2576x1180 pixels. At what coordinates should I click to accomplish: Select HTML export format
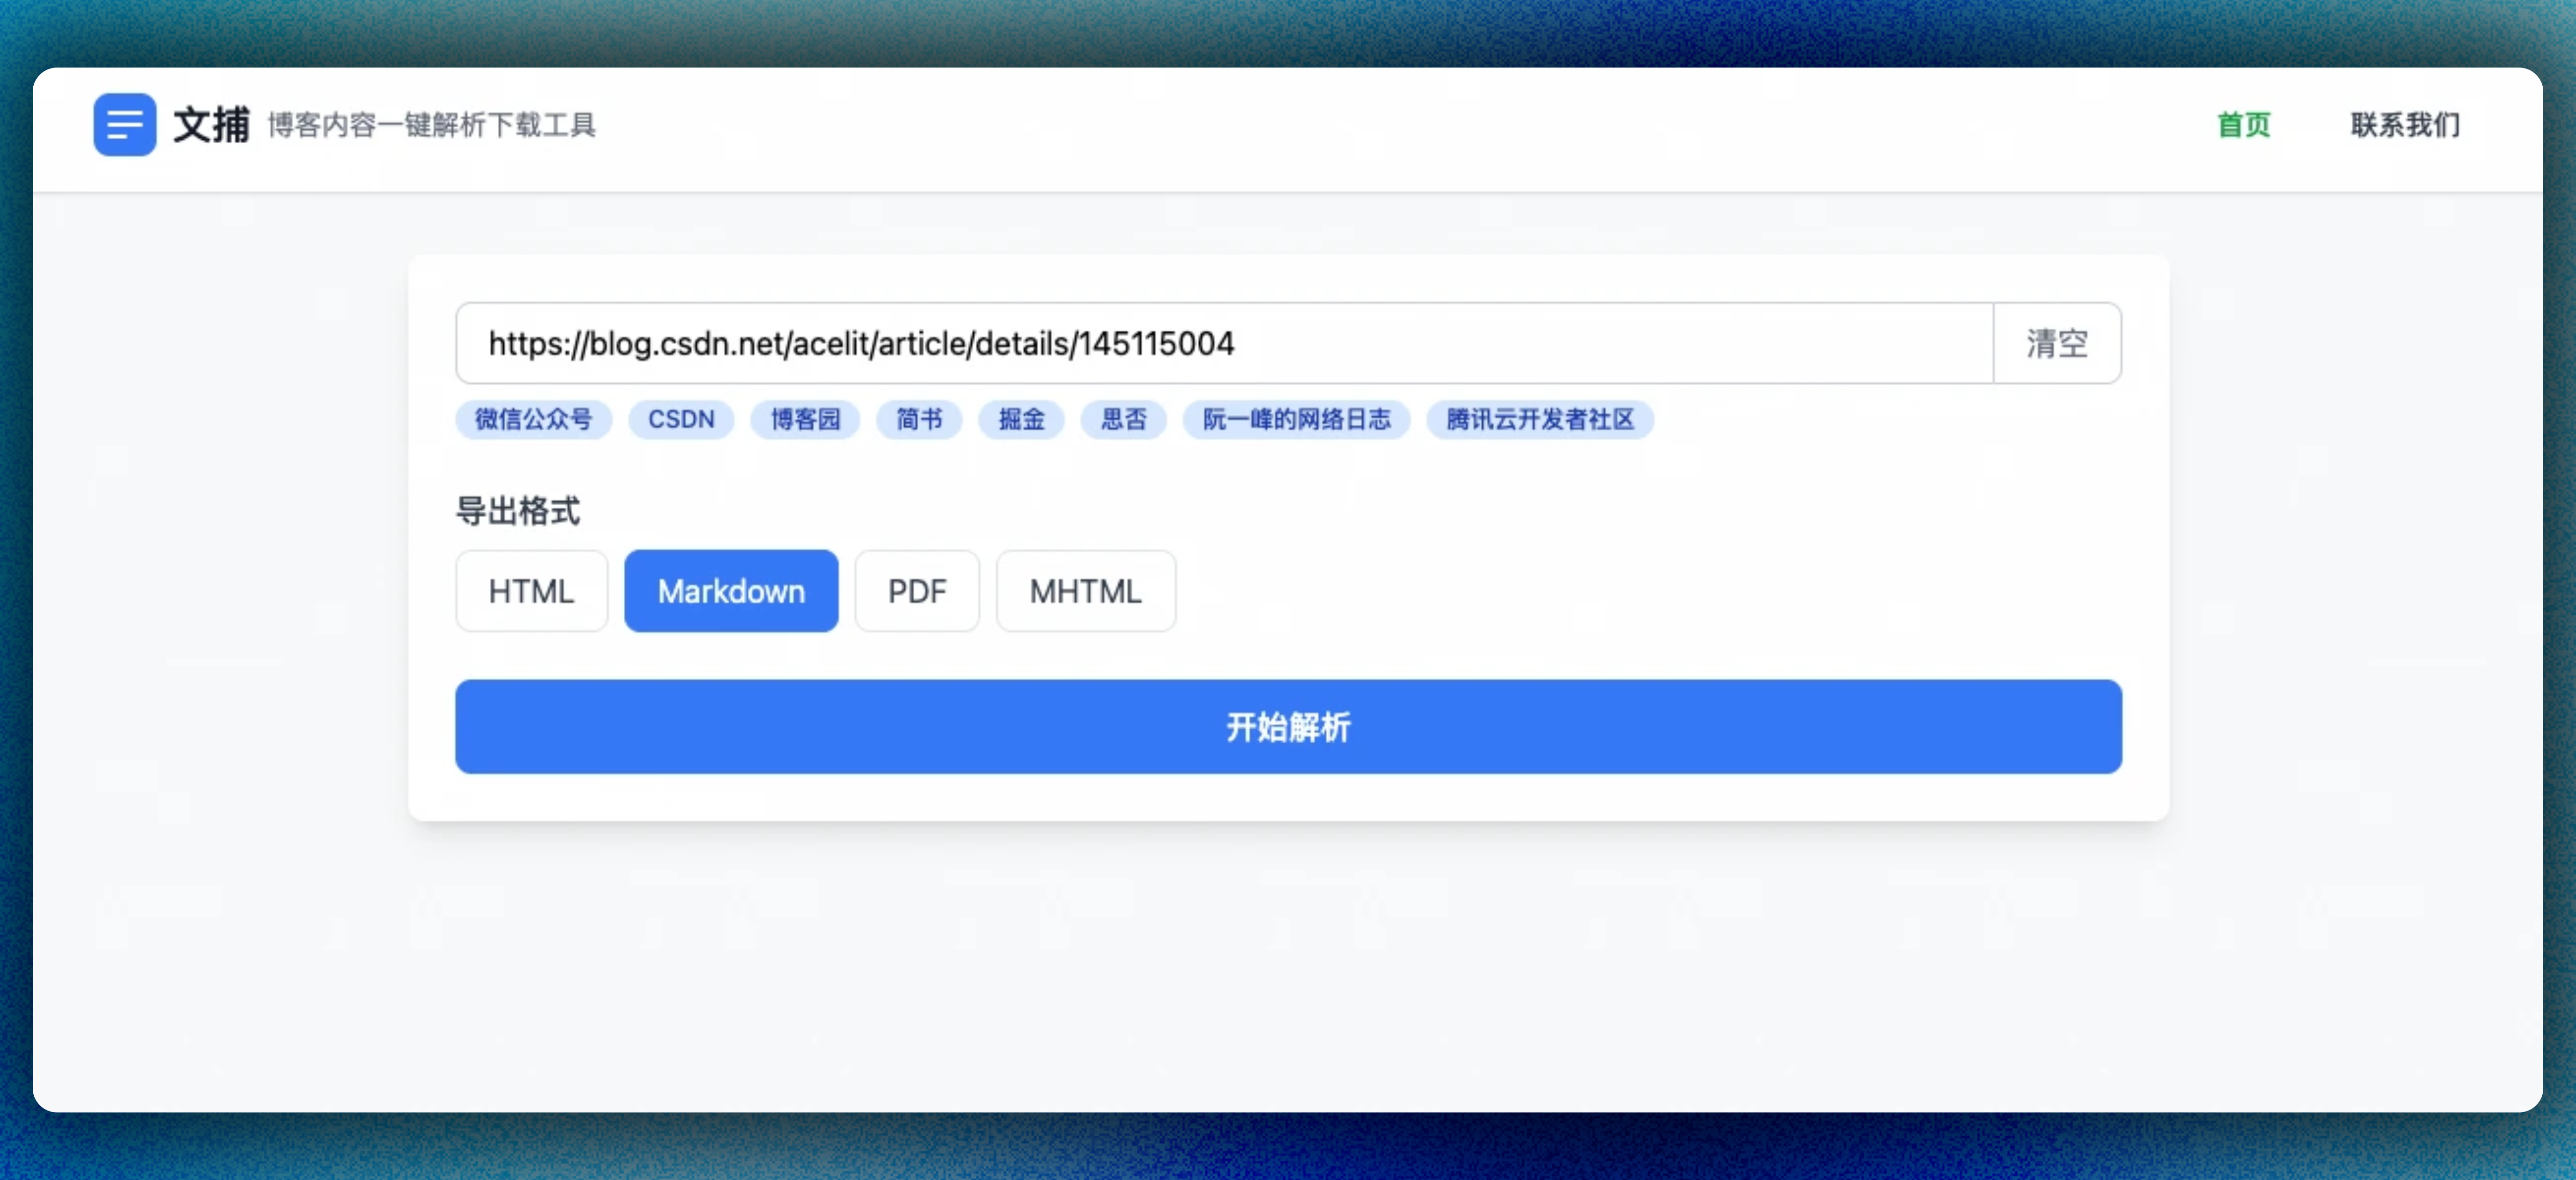(531, 591)
